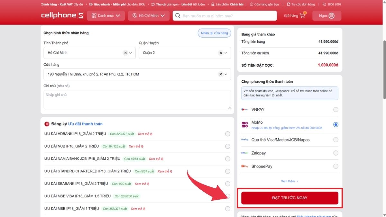Open Xem thể lệ for NCB offer

click(x=136, y=146)
